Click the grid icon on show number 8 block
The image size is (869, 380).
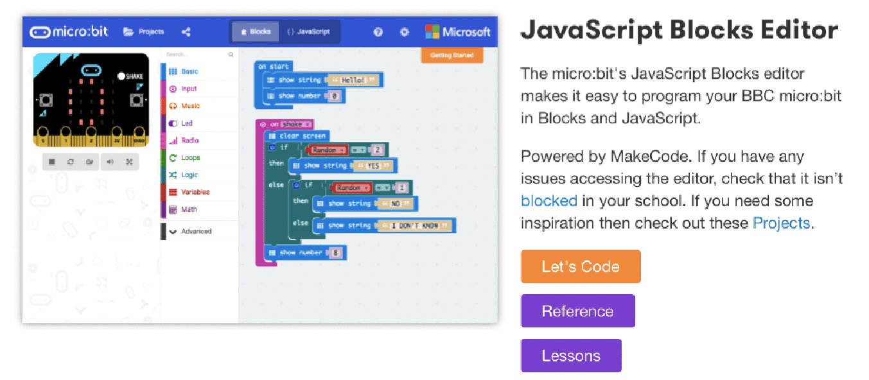click(272, 253)
